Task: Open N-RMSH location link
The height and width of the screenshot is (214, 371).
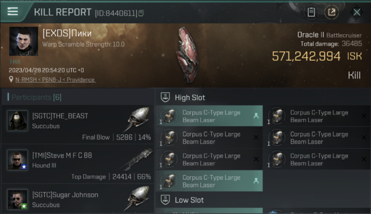Action: tap(55, 80)
